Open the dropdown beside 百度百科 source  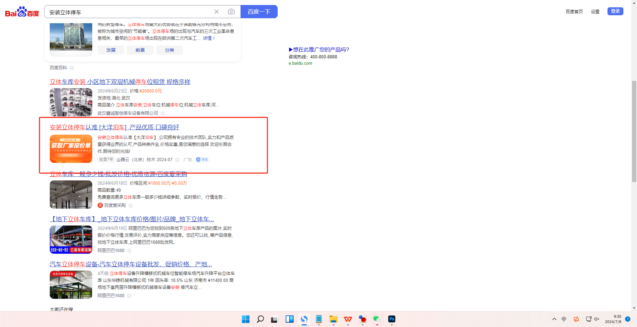[x=72, y=68]
